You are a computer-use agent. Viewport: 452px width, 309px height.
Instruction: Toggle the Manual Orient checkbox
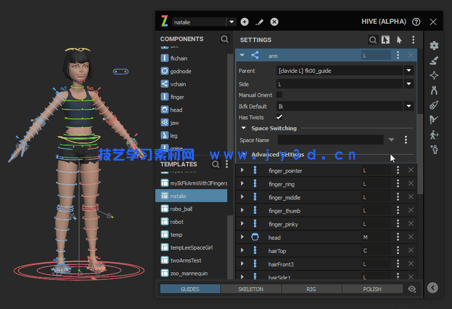[279, 95]
